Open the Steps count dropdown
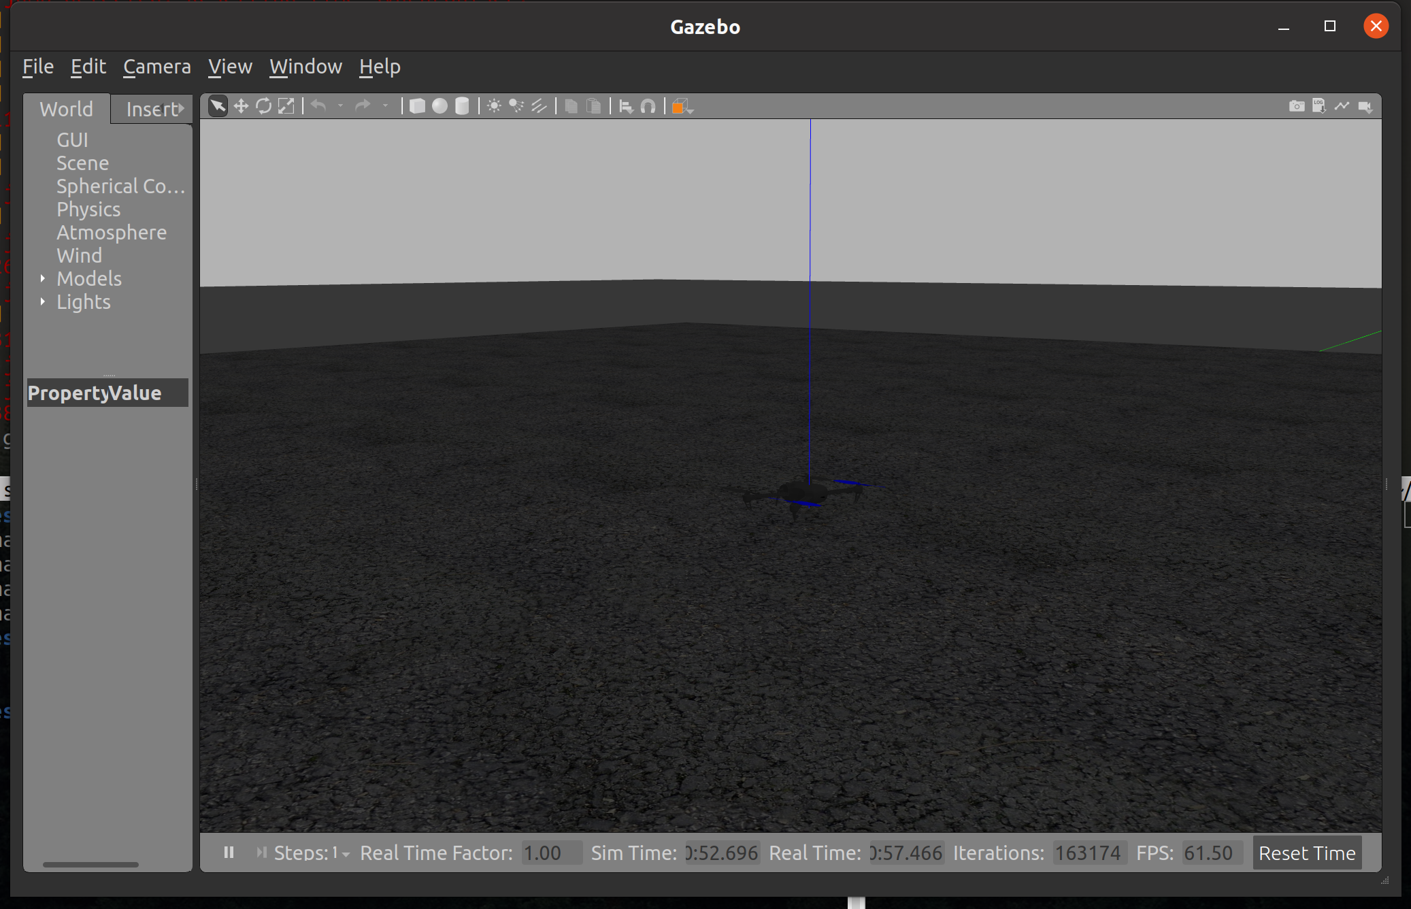 [346, 854]
